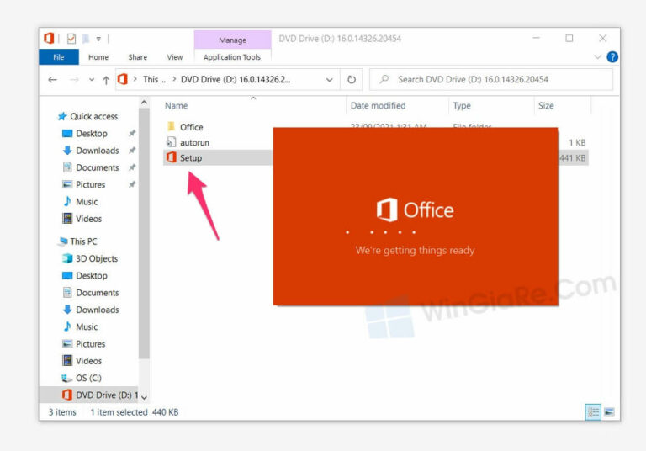
Task: Go back with the Back arrow
Action: pyautogui.click(x=52, y=80)
